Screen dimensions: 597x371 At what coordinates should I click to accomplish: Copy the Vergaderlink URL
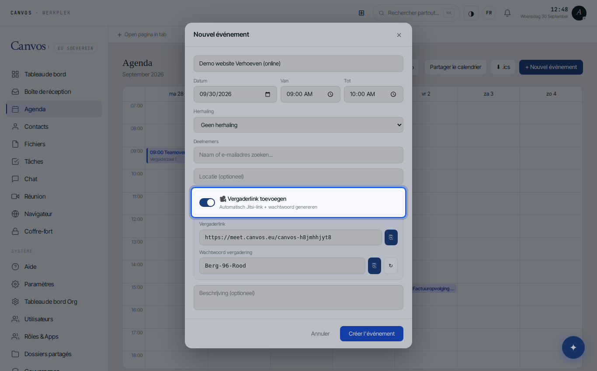391,237
